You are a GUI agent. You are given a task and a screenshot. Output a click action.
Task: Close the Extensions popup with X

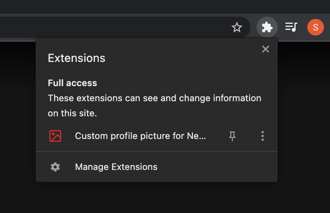pos(266,49)
